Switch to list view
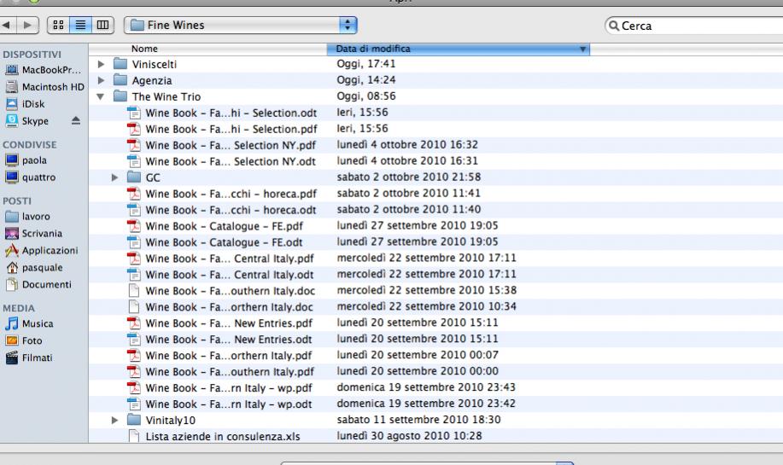Viewport: 783px width, 465px height. pyautogui.click(x=80, y=25)
